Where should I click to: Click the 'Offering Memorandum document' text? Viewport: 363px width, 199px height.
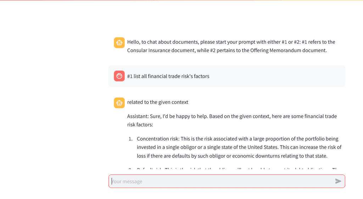tap(288, 50)
